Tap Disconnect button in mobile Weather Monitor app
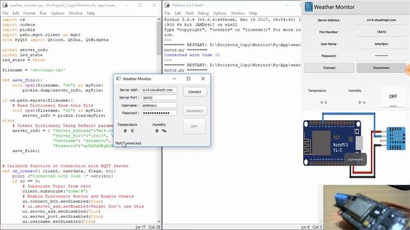The image size is (410, 230). (381, 68)
